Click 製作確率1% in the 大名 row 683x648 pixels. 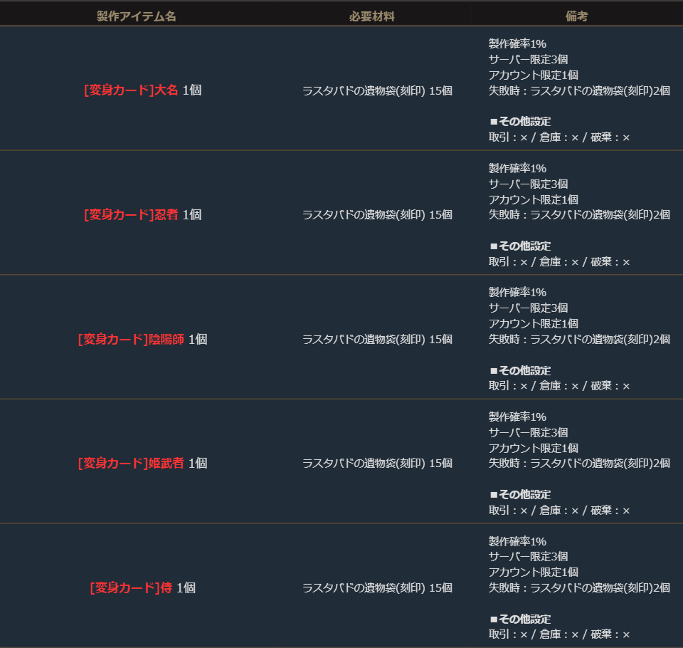pos(517,43)
